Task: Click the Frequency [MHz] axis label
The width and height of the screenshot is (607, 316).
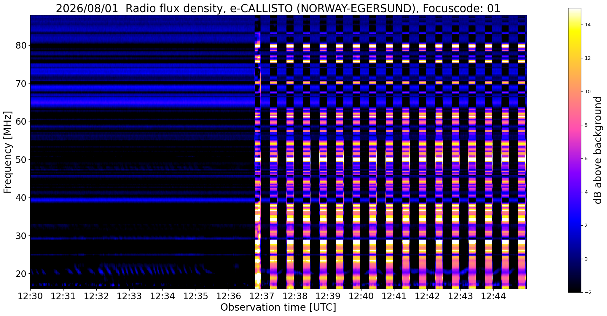Action: click(x=8, y=152)
